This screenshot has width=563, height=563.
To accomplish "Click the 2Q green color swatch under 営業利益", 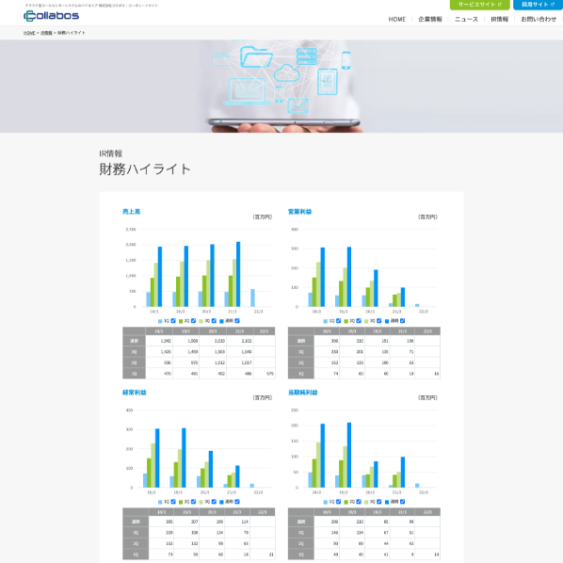I will (346, 321).
